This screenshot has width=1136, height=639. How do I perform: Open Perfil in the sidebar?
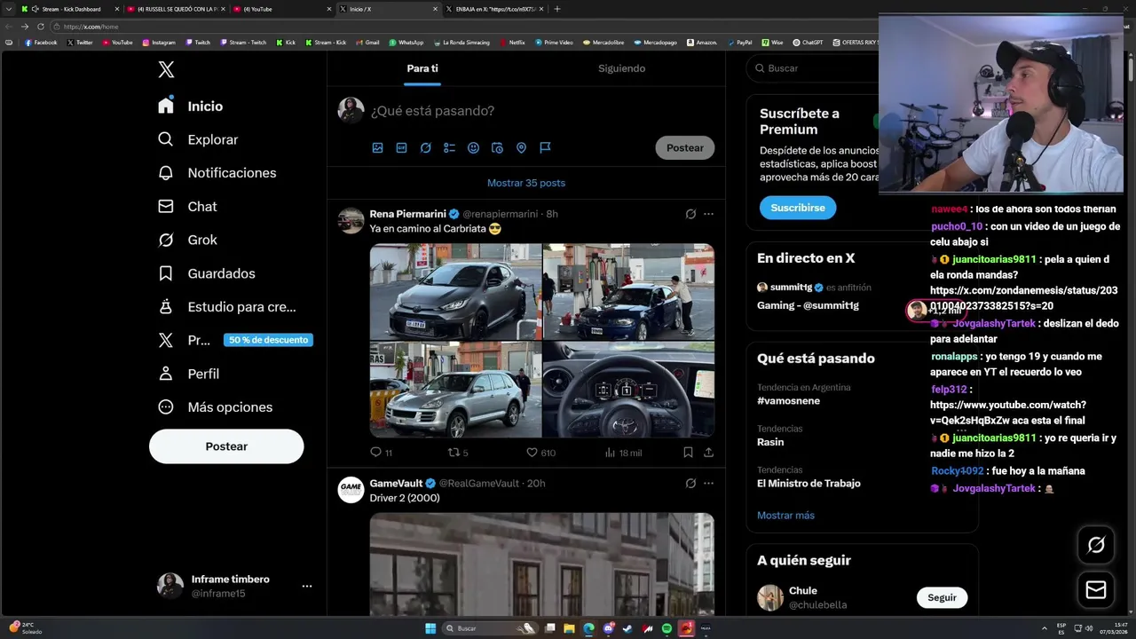(189, 374)
